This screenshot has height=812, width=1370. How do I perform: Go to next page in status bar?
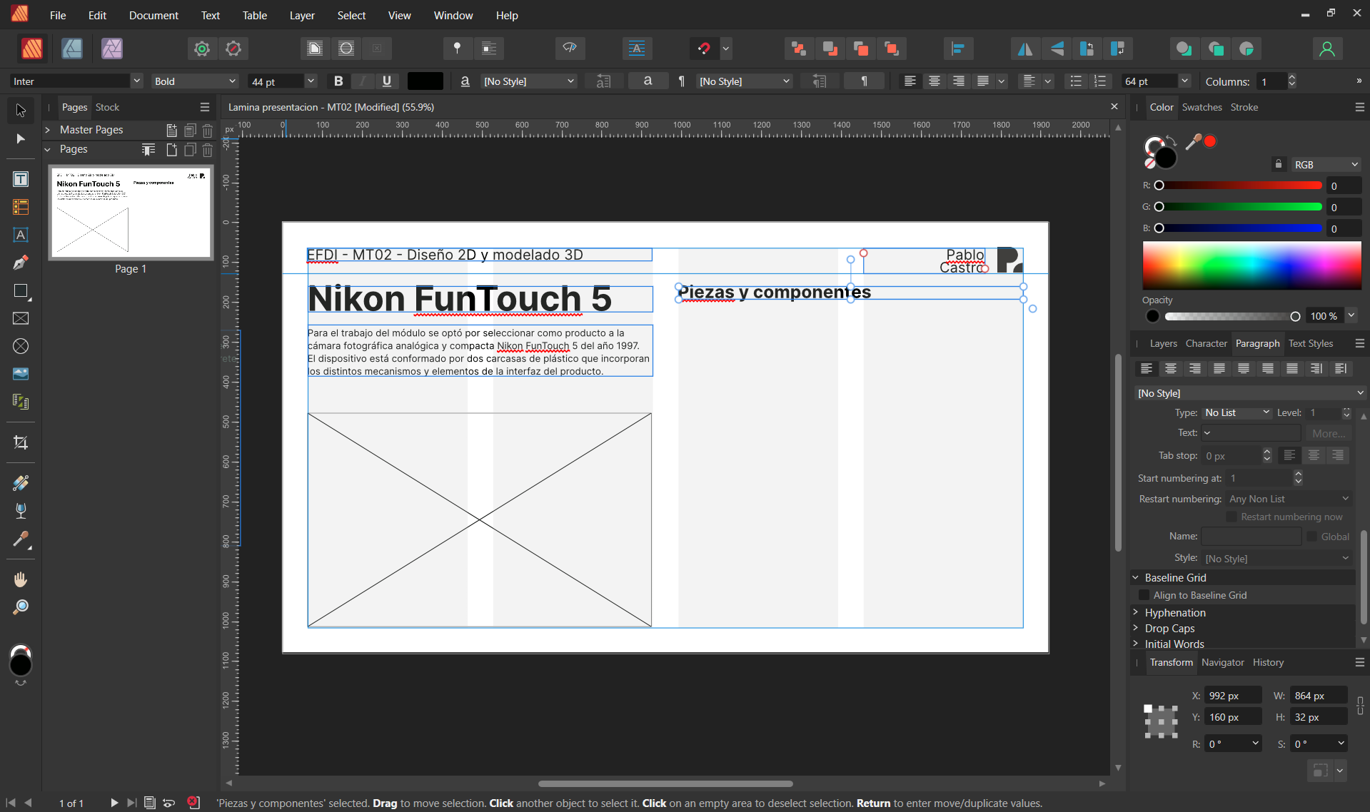114,803
